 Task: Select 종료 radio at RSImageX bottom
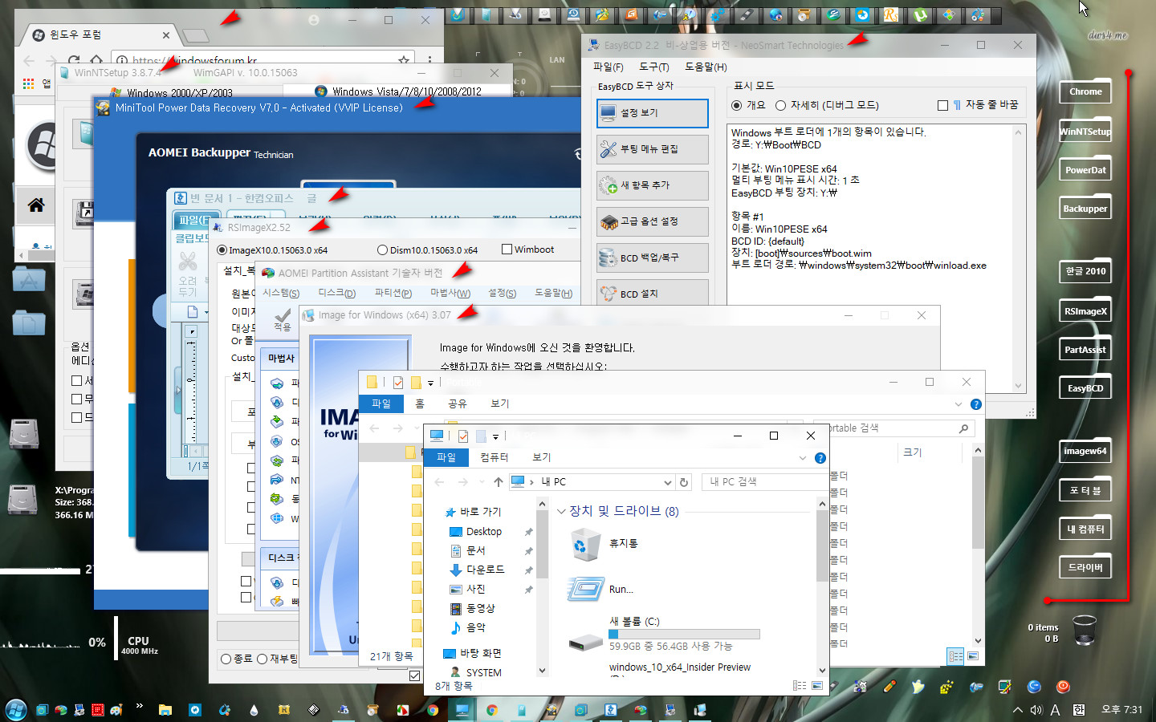pos(226,659)
